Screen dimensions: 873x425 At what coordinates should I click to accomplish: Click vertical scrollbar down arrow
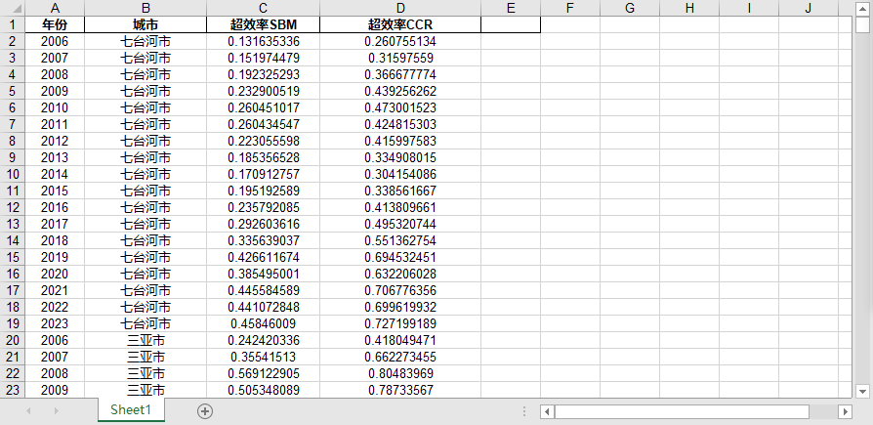point(863,391)
